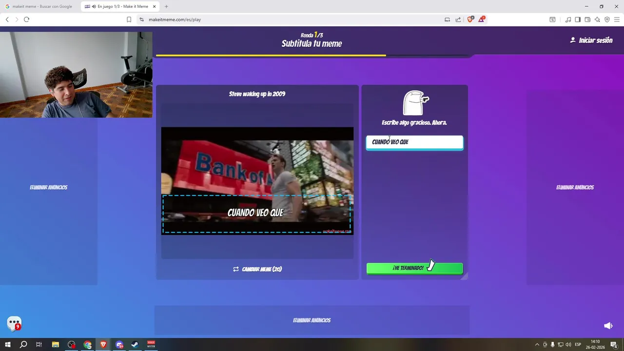Close the Make it Meme tab
The width and height of the screenshot is (624, 351).
pos(155,6)
